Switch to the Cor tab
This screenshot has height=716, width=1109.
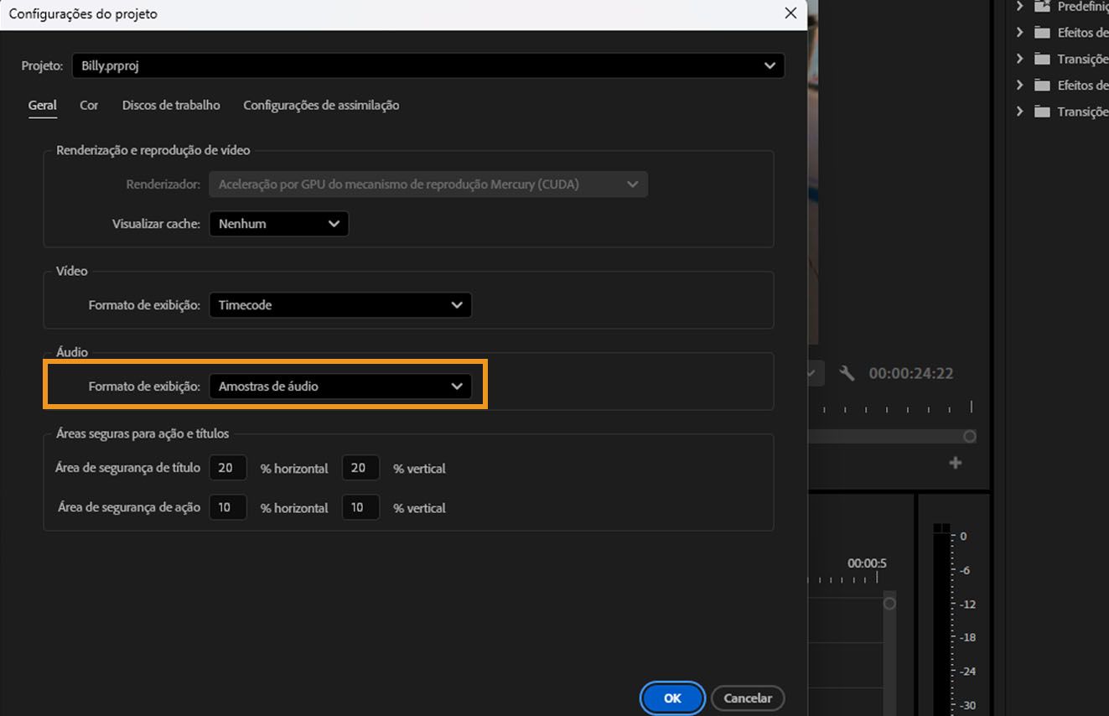[88, 105]
